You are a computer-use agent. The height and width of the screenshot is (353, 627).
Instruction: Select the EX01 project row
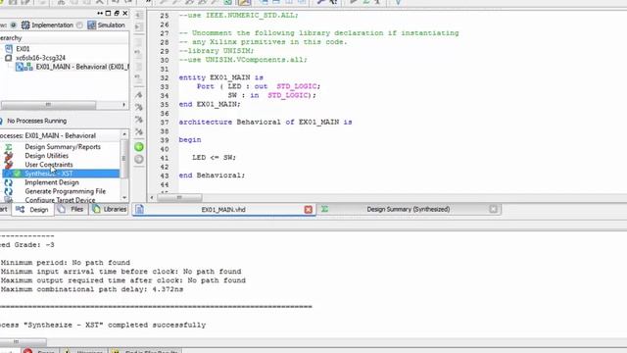tap(23, 49)
